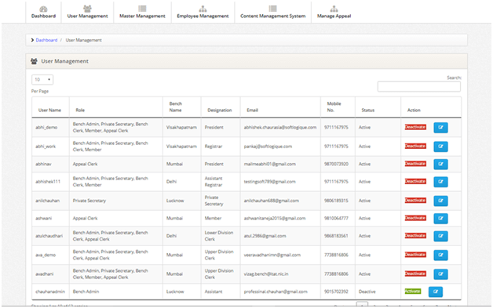Deactivate user ashwani
The width and height of the screenshot is (493, 308).
point(415,218)
